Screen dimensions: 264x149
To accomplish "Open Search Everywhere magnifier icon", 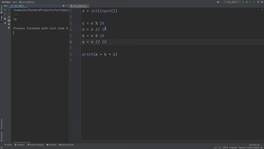I will pyautogui.click(x=258, y=2).
